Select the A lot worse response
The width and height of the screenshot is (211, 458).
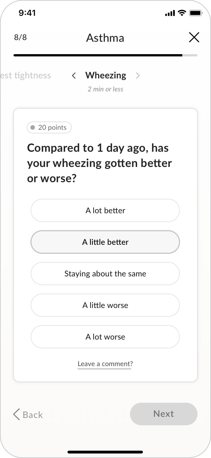coord(105,337)
